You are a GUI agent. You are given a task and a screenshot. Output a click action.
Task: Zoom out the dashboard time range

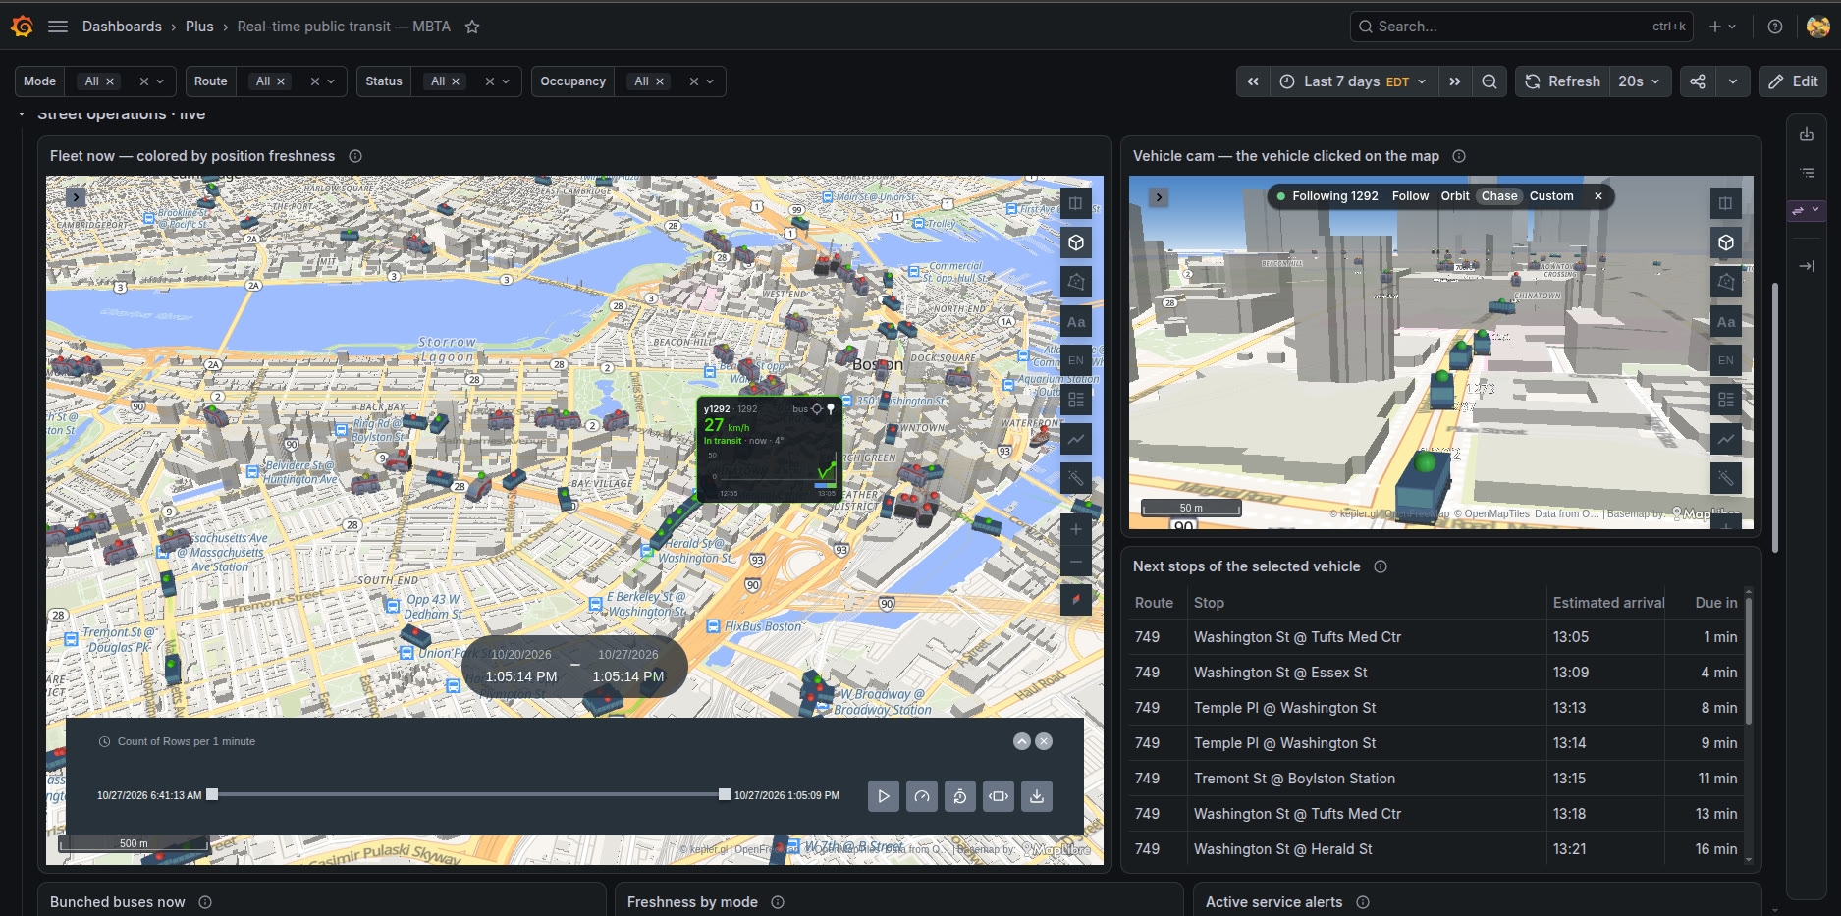(1489, 81)
